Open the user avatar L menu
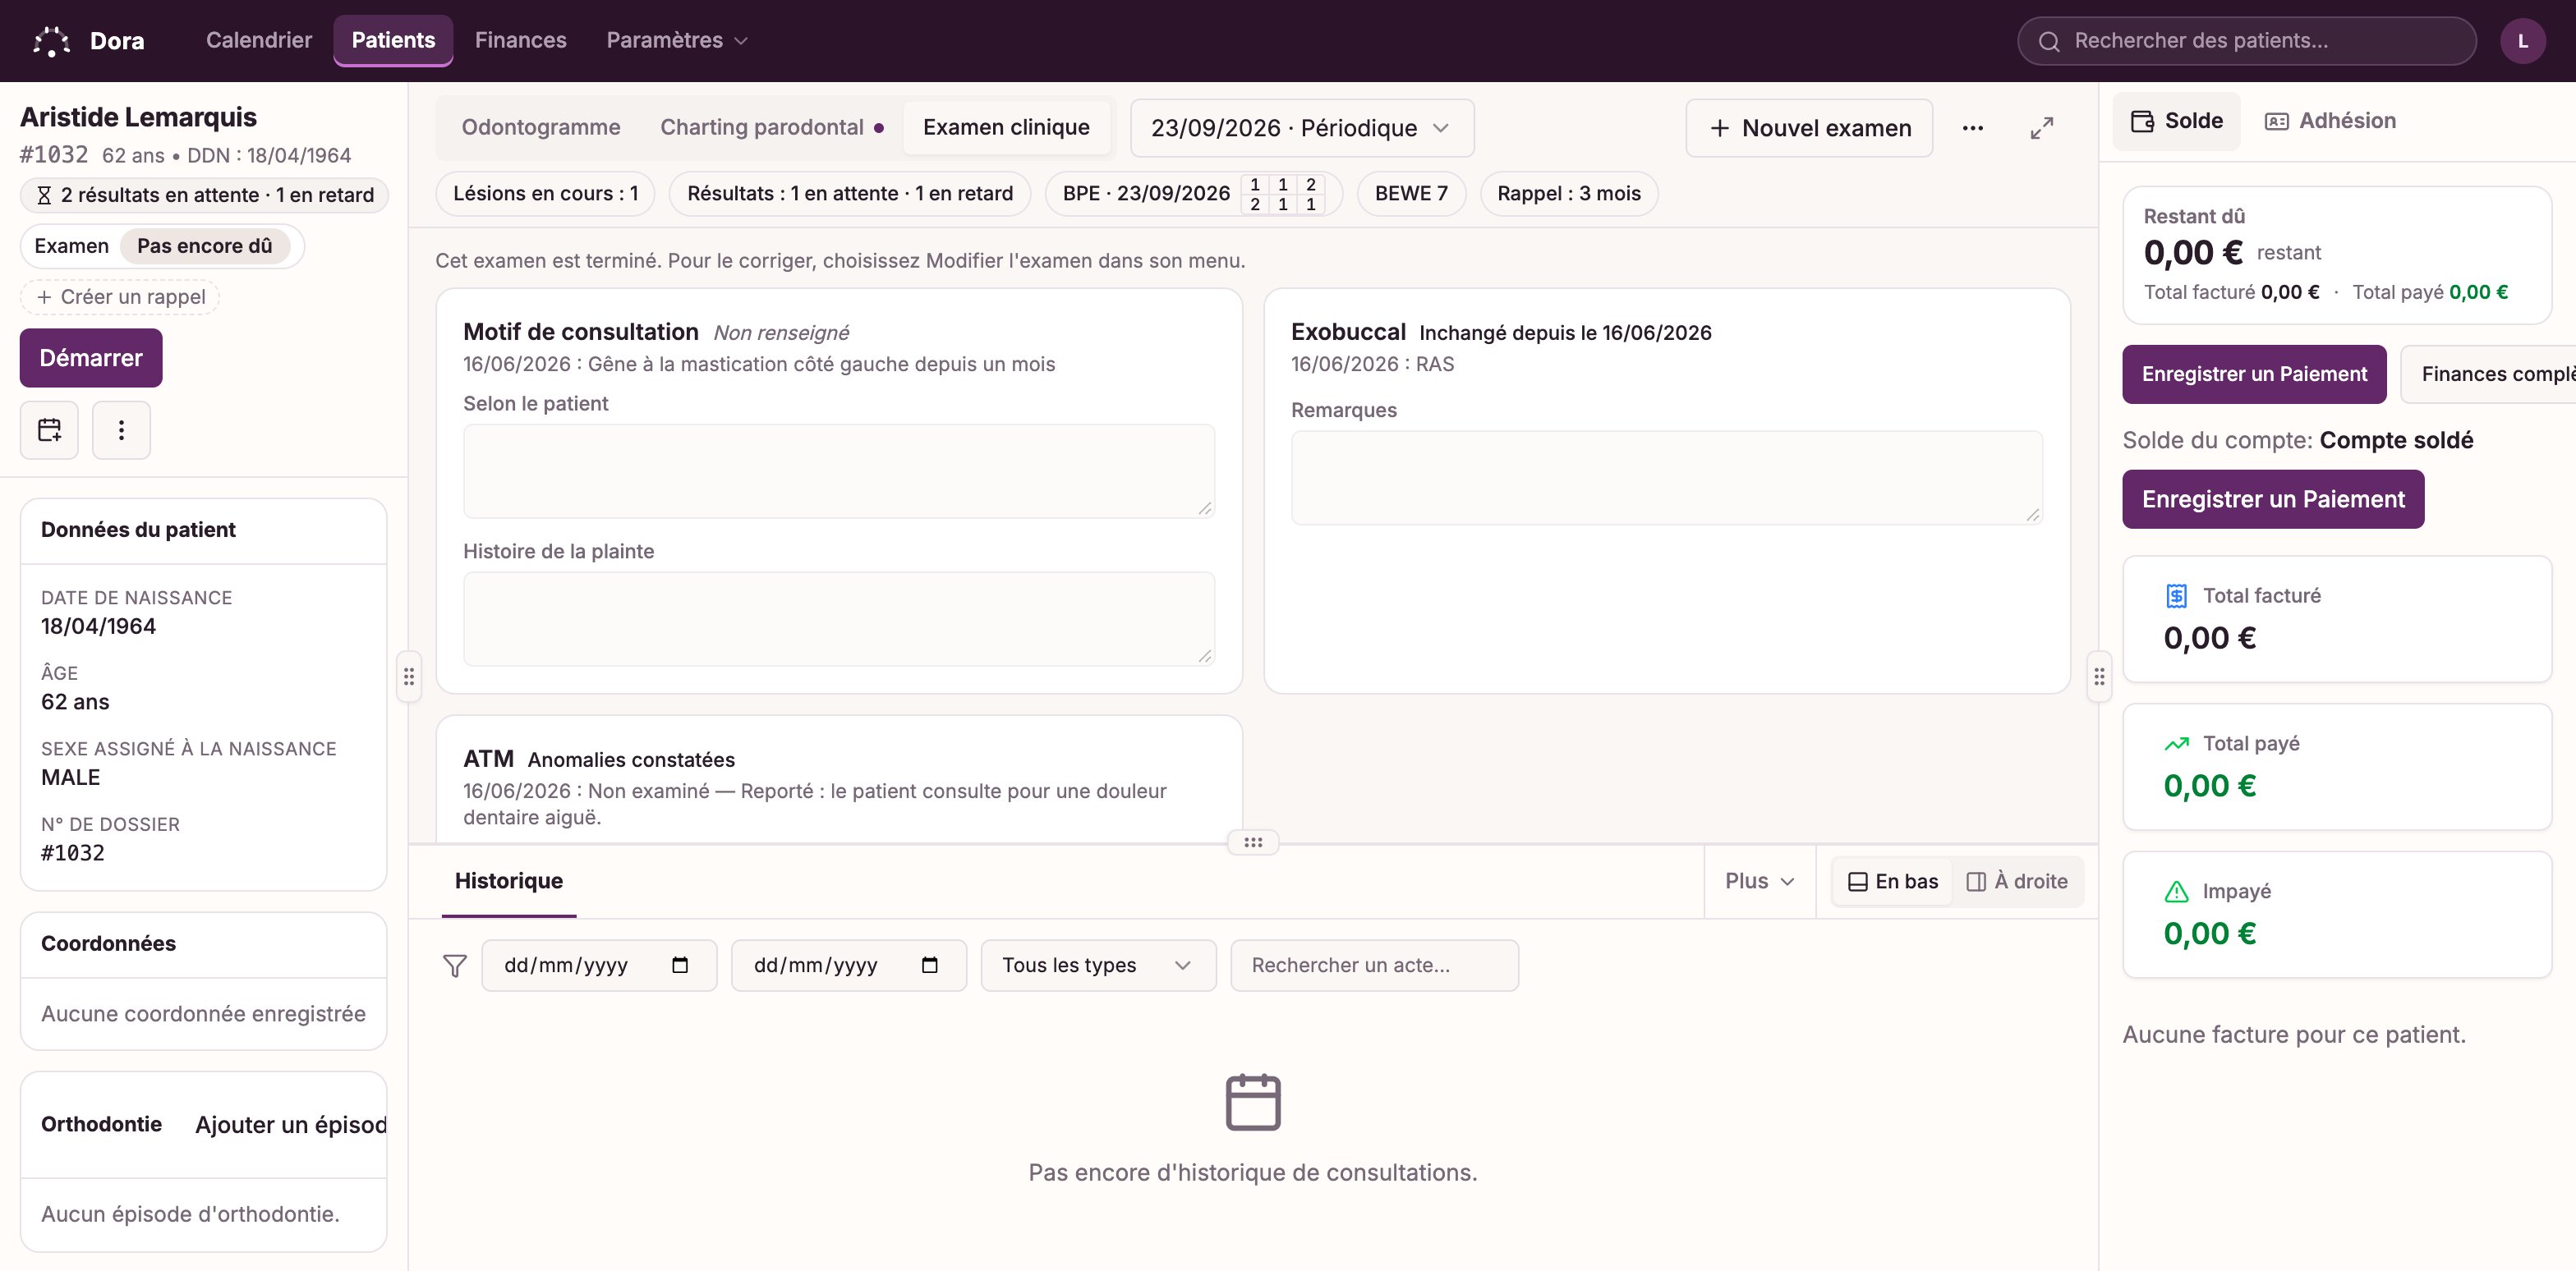The image size is (2576, 1271). 2522,41
